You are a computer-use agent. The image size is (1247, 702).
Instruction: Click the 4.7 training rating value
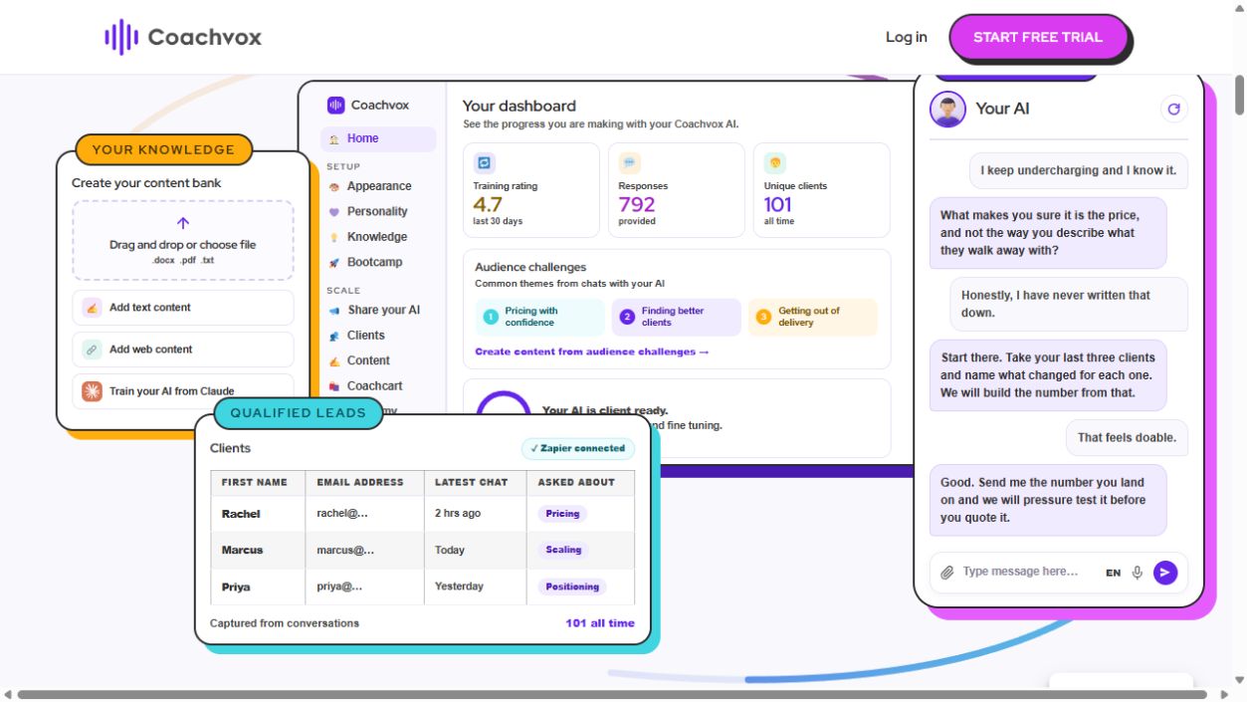pyautogui.click(x=488, y=204)
